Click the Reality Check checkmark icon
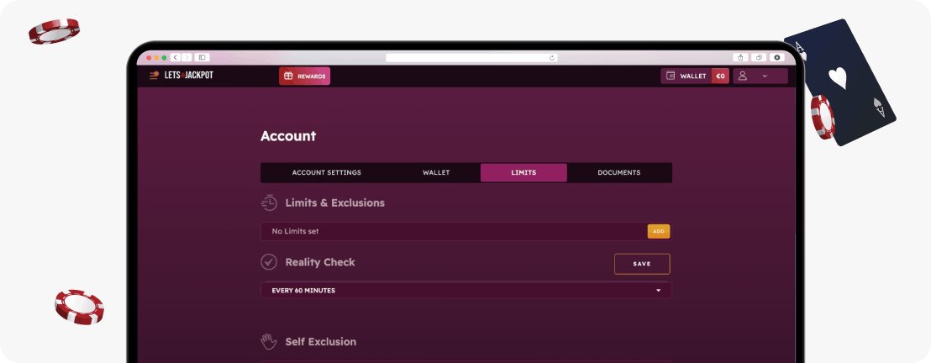Screen dimensions: 931x363 [x=269, y=262]
